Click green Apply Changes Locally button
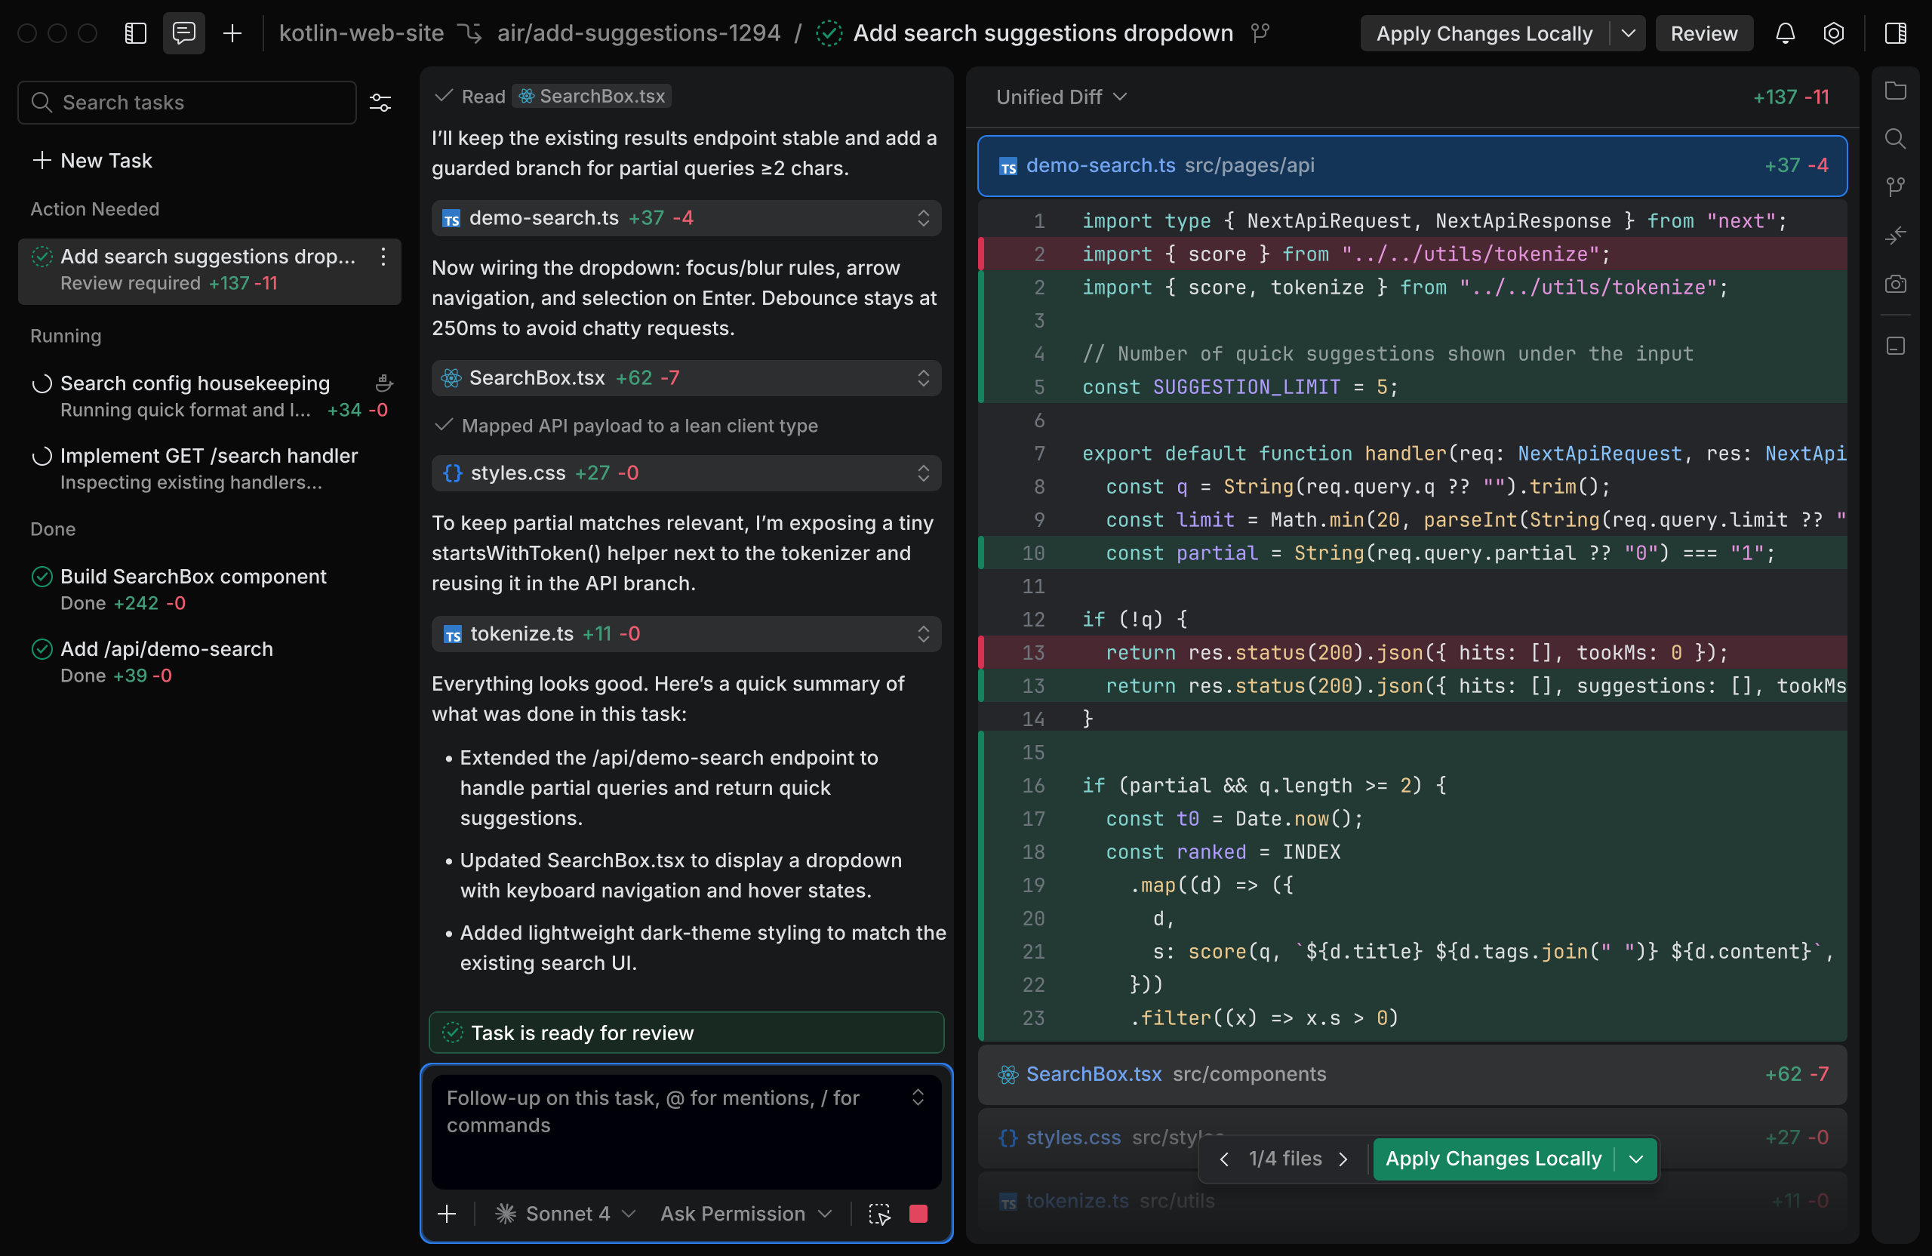Image resolution: width=1932 pixels, height=1256 pixels. (1493, 1159)
